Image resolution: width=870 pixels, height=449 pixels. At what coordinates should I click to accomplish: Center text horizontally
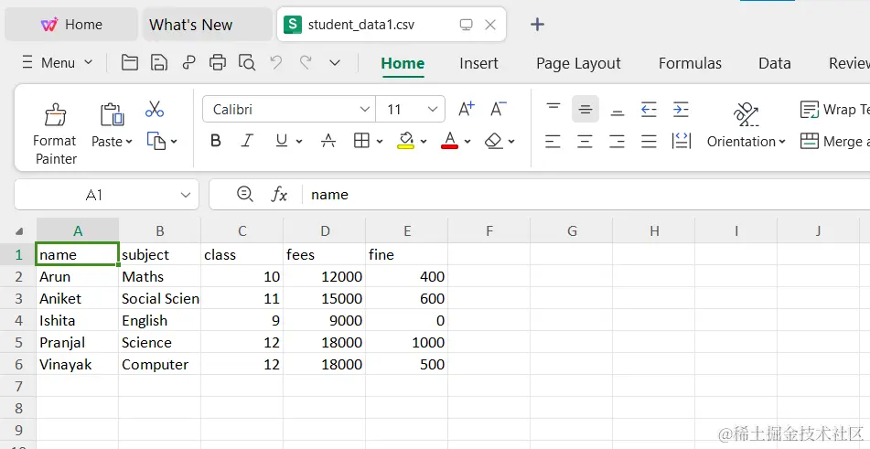point(585,142)
